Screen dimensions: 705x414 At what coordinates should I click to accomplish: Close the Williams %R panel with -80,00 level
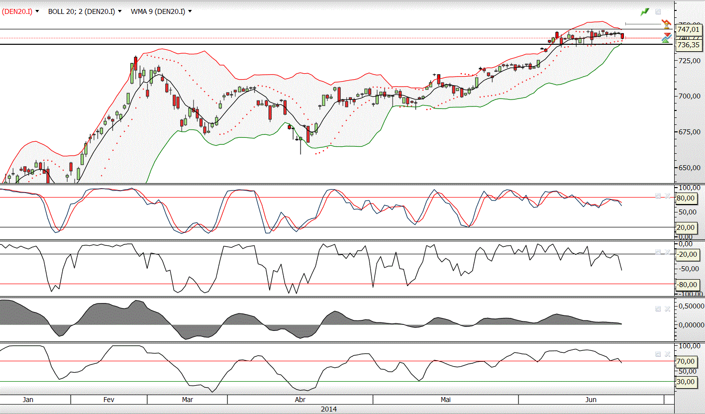pos(668,252)
